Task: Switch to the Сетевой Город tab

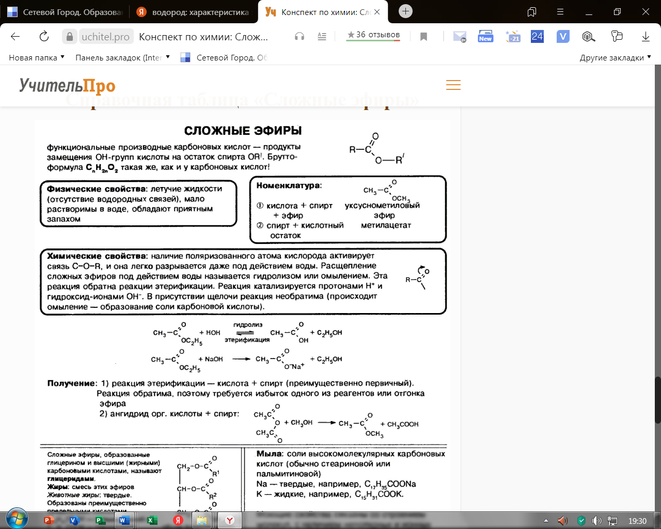Action: pyautogui.click(x=65, y=11)
